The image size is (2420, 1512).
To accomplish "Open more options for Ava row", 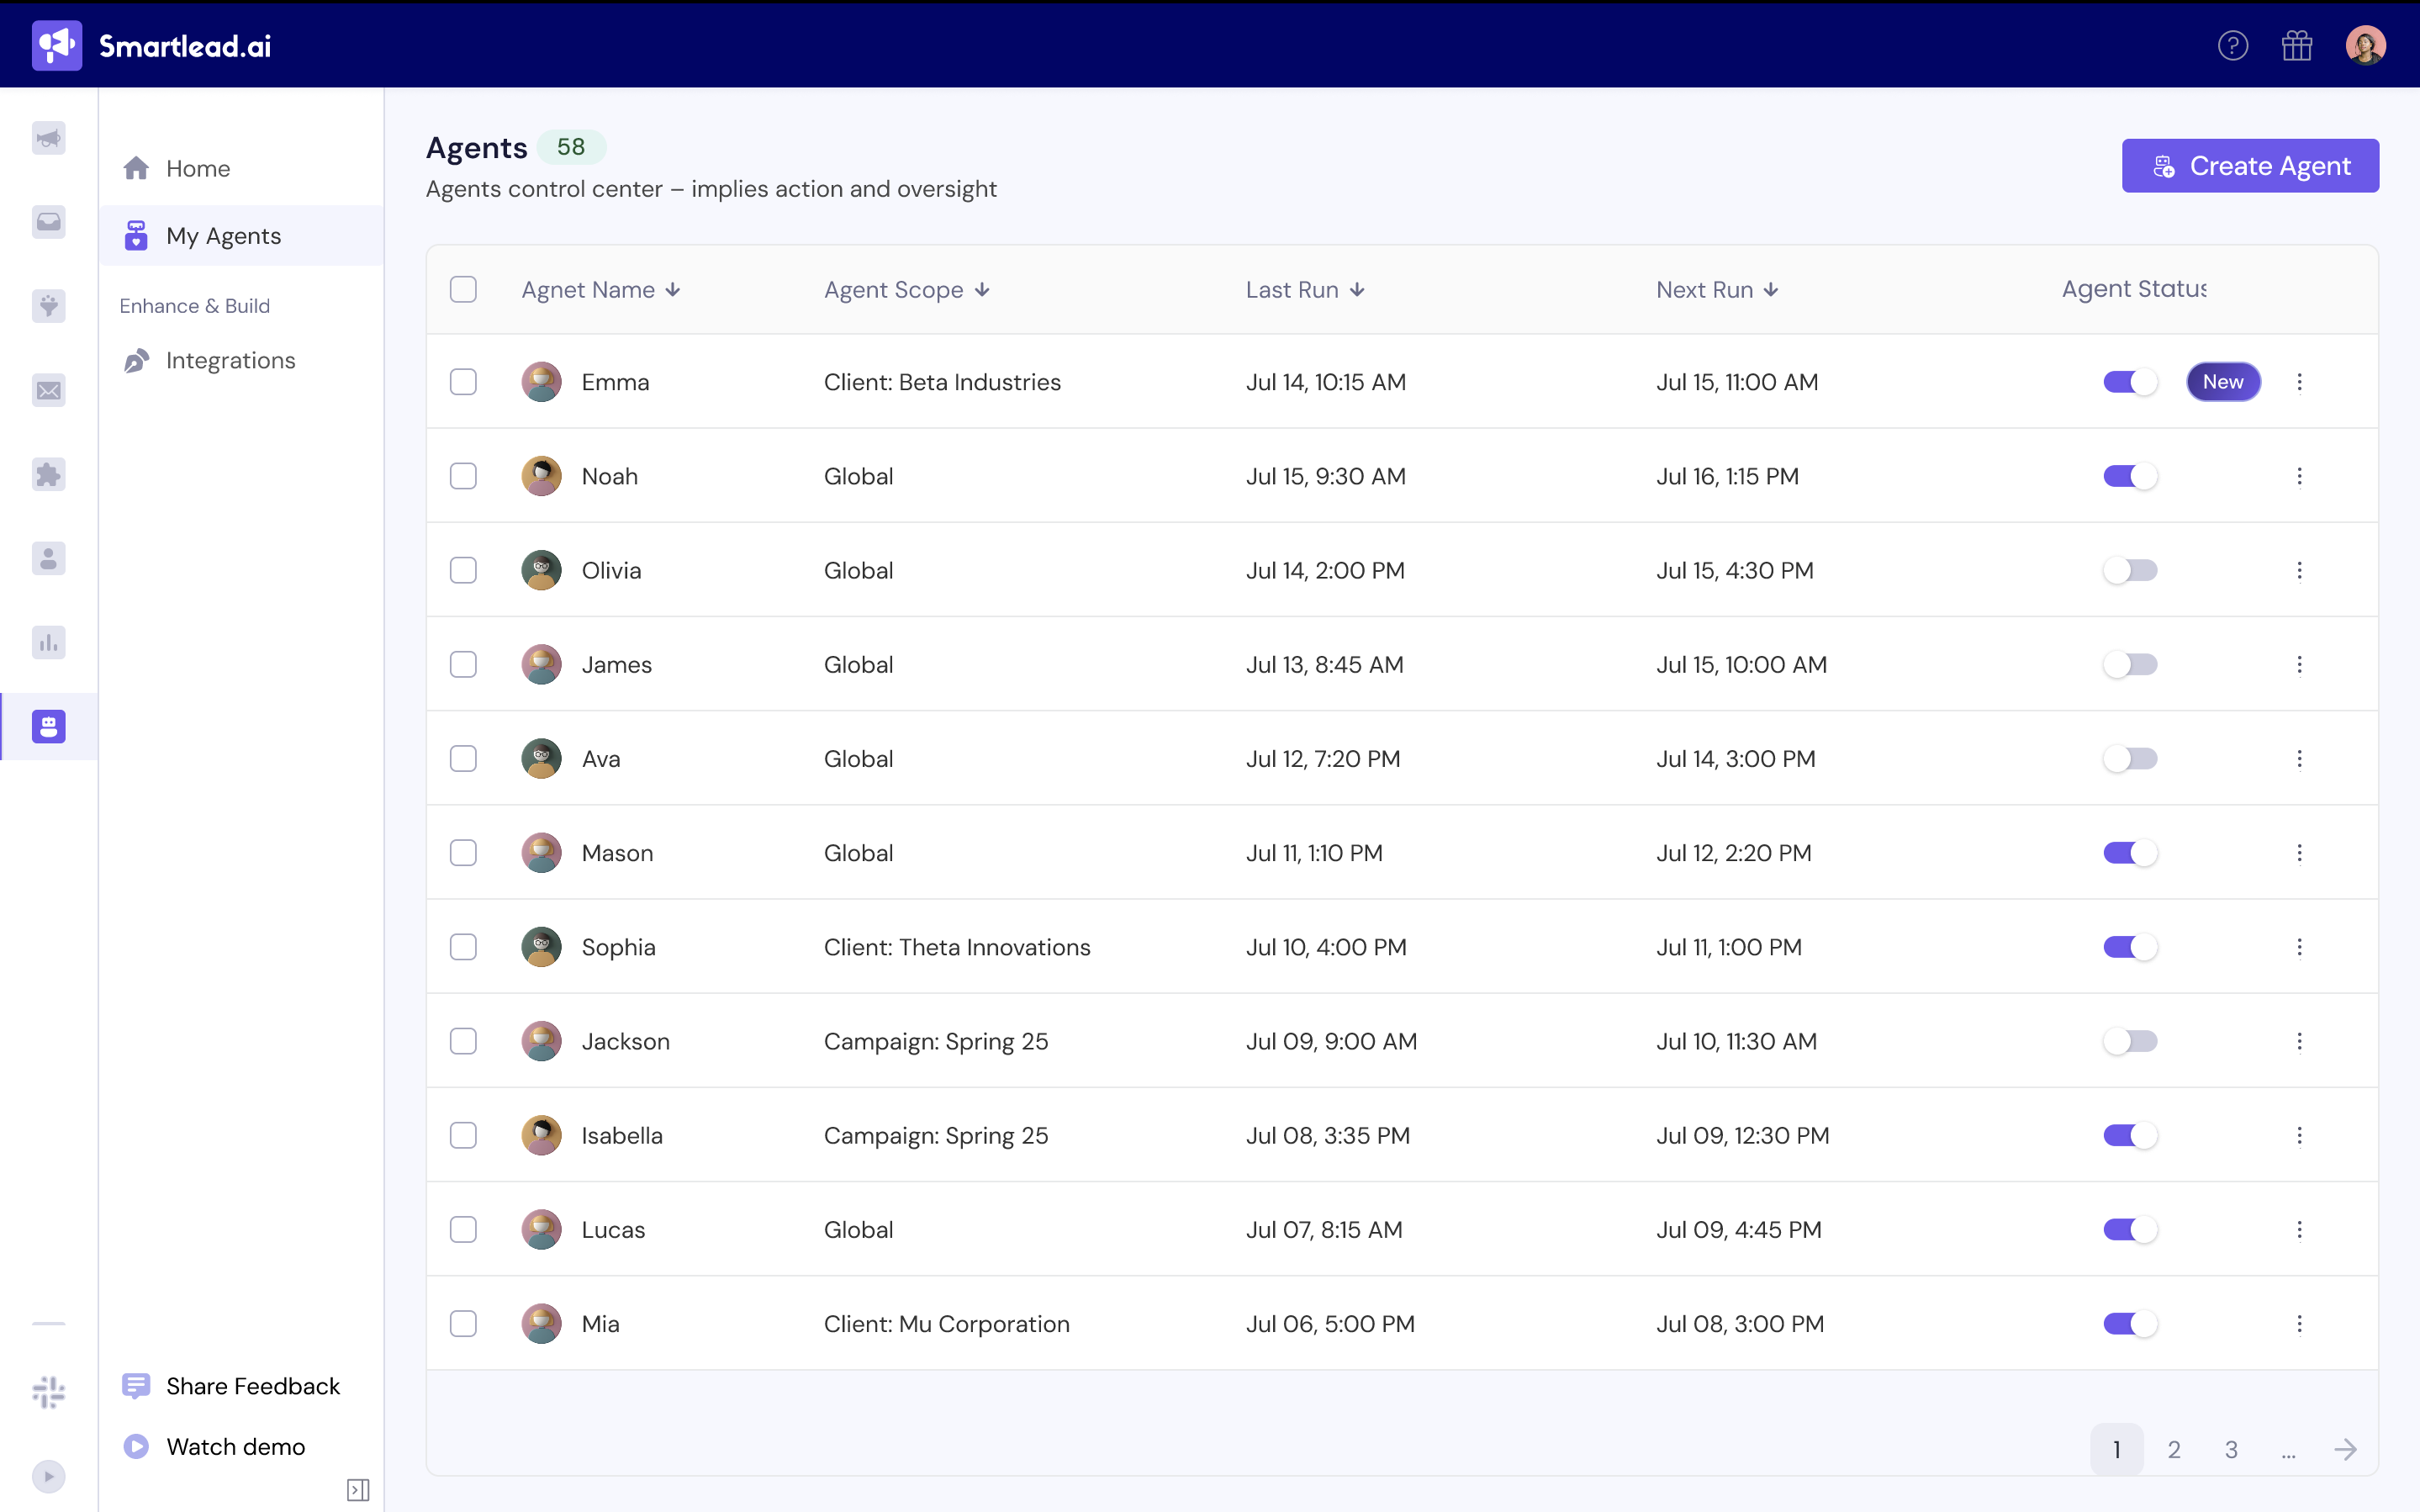I will coord(2299,759).
